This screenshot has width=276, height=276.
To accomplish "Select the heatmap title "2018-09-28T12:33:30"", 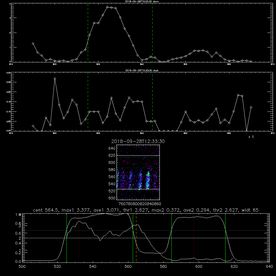I will pyautogui.click(x=138, y=141).
